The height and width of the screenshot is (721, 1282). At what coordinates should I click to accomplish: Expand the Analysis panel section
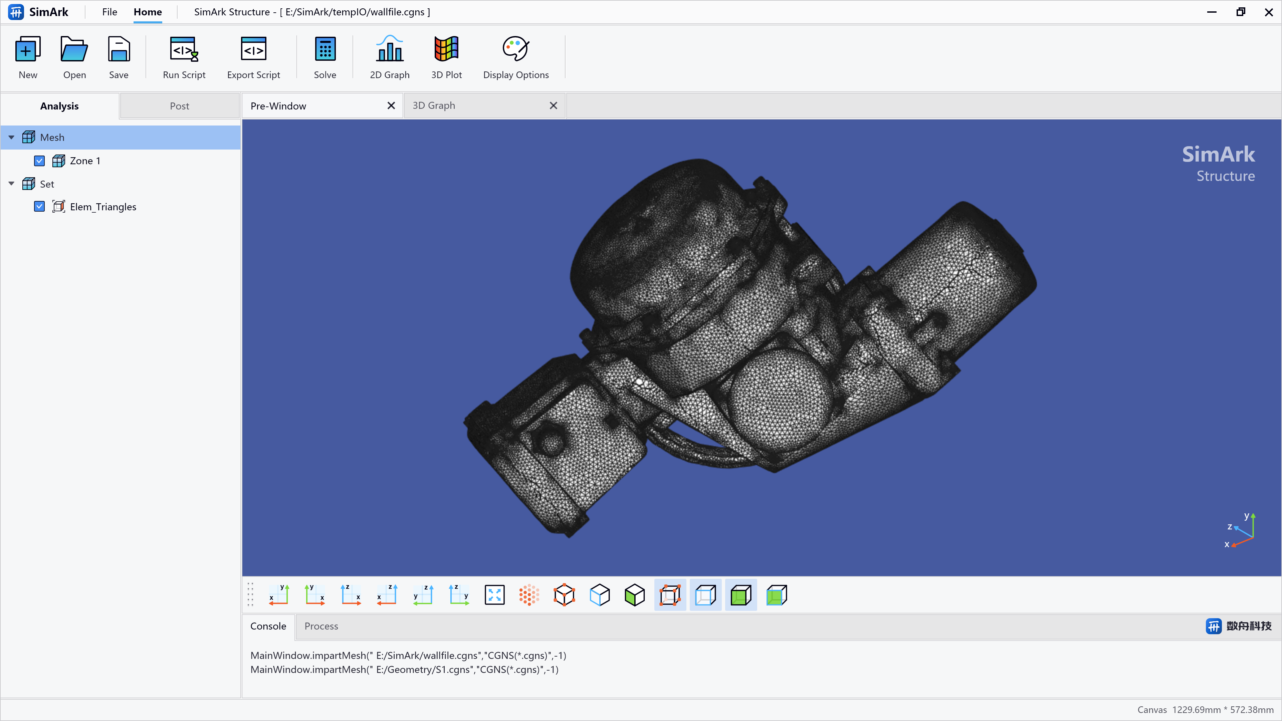point(60,105)
